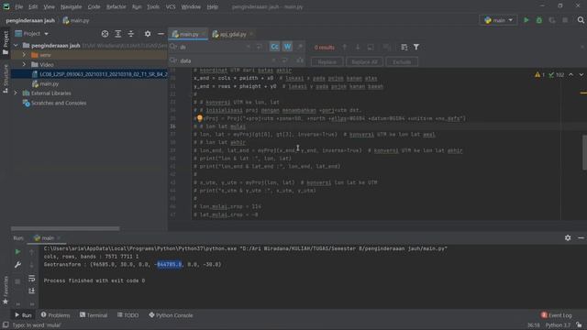Image resolution: width=587 pixels, height=330 pixels.
Task: Close the find and replace bar
Action: coord(582,47)
